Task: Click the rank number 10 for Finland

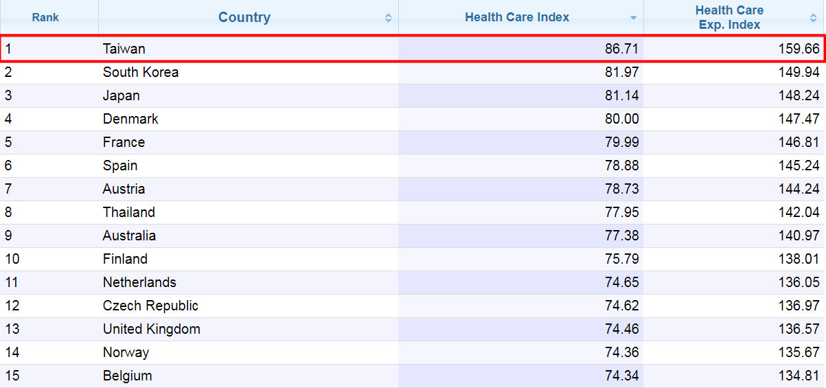Action: coord(13,259)
